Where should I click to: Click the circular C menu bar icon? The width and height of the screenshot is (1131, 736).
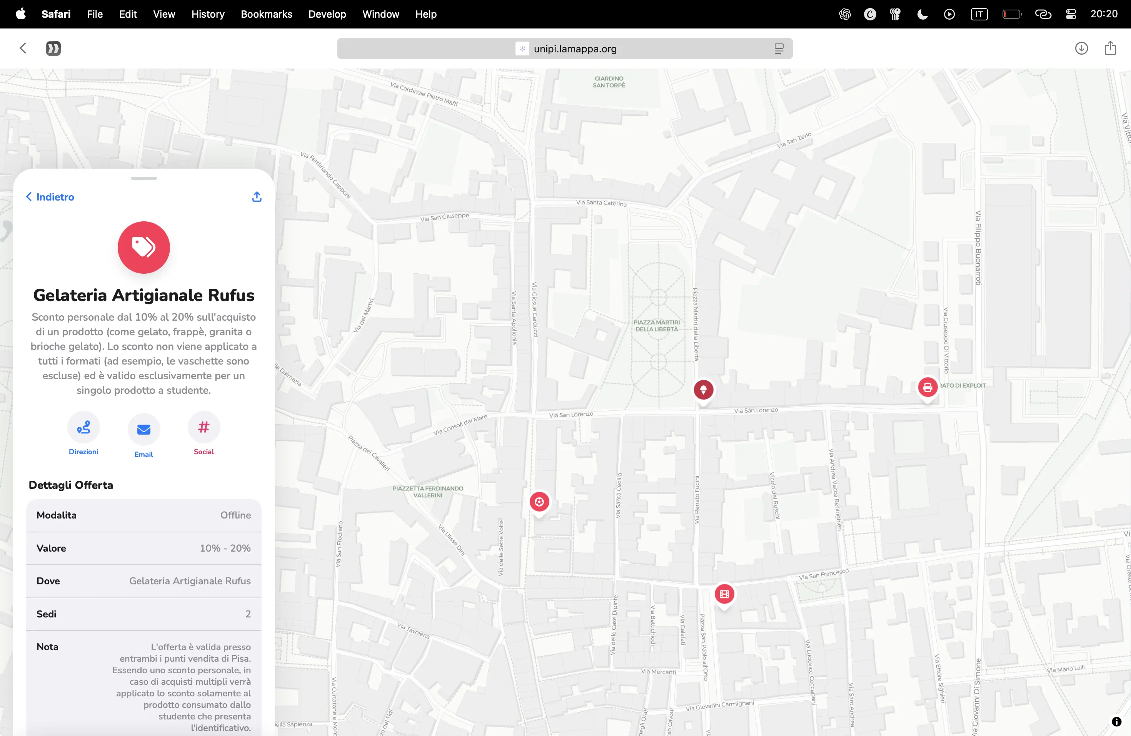point(870,14)
